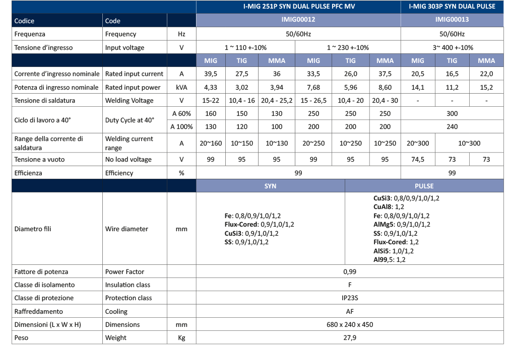Viewport: 508px width, 350px height.
Task: Select the "20,5" input current value
Action: pos(418,74)
